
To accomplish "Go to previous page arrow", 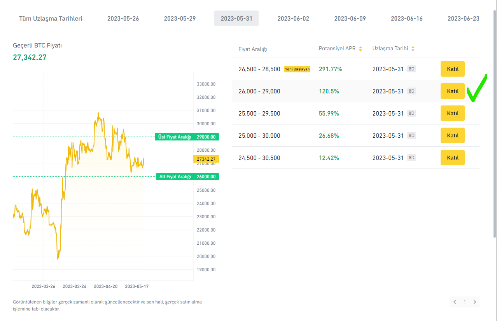I will tap(455, 302).
